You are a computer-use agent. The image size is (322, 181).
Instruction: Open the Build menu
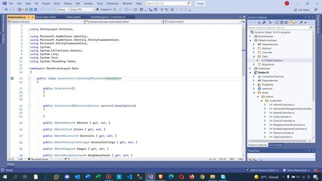click(x=57, y=4)
